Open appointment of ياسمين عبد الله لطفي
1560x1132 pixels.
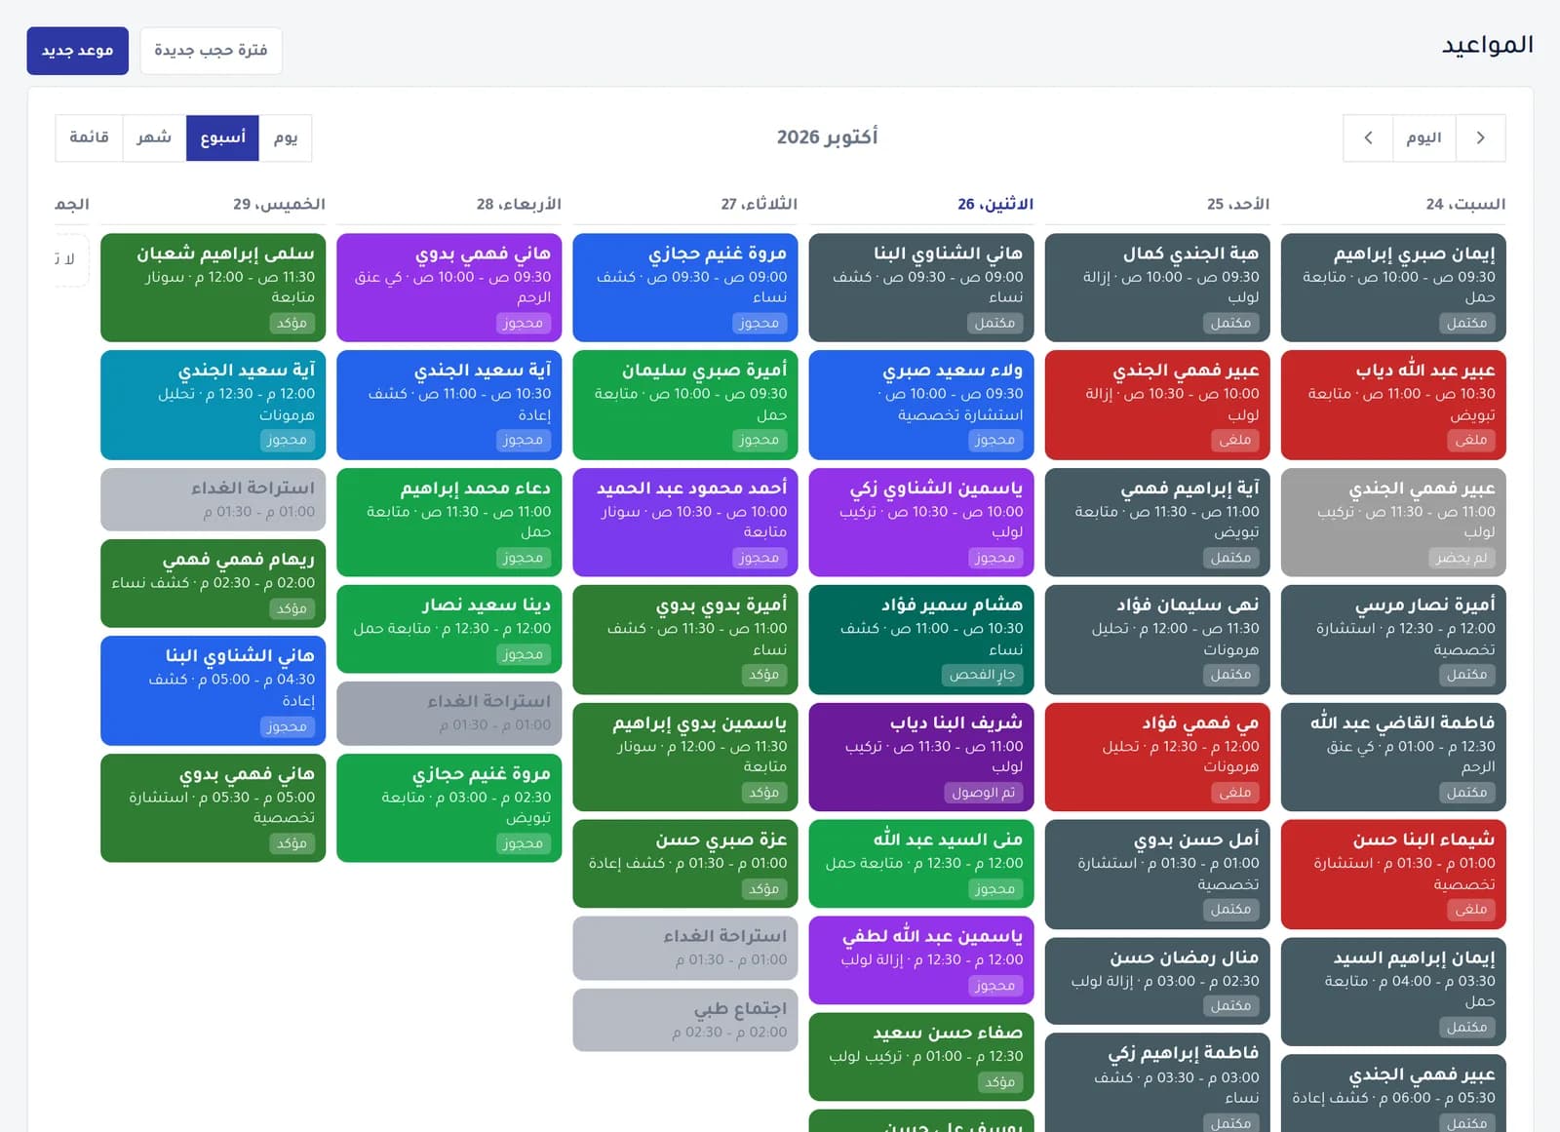(921, 960)
